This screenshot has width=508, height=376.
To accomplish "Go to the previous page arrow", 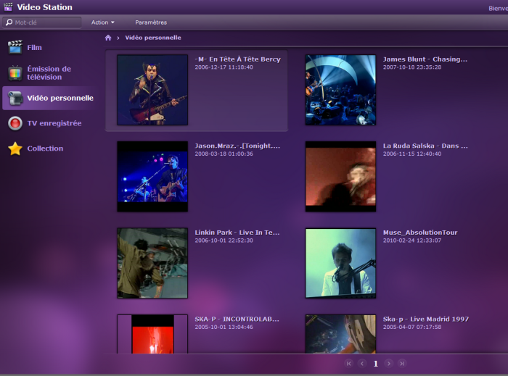I will (361, 364).
